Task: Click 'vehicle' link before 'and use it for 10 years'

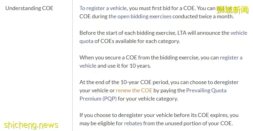Action: point(88,66)
